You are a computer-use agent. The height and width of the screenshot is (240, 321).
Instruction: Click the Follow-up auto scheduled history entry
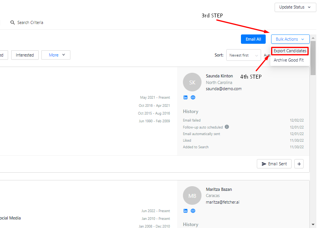point(203,127)
